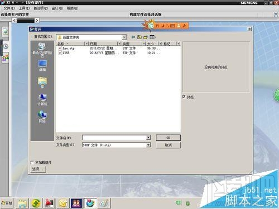Click the 取消 button
279x209 pixels.
168,145
